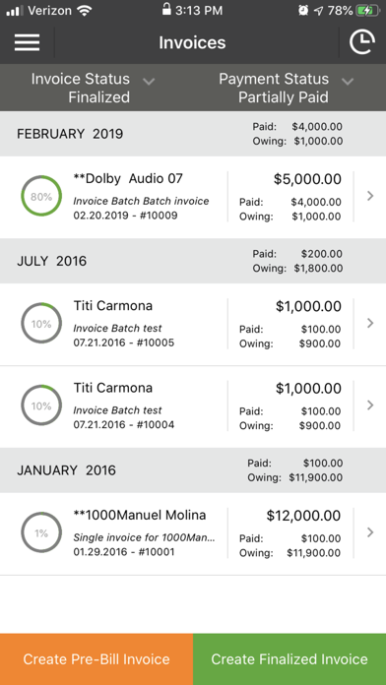Open Dolby Audio 07 invoice details chevron

(x=370, y=196)
